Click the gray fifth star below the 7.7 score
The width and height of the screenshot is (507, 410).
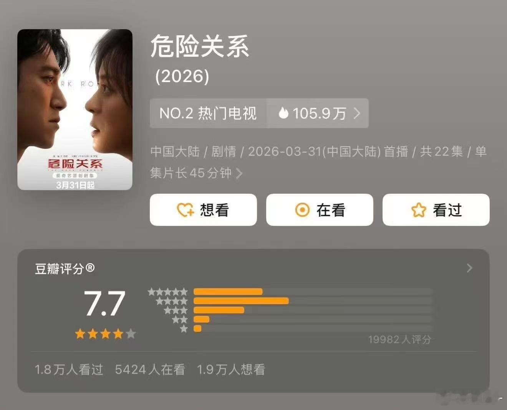click(x=131, y=334)
